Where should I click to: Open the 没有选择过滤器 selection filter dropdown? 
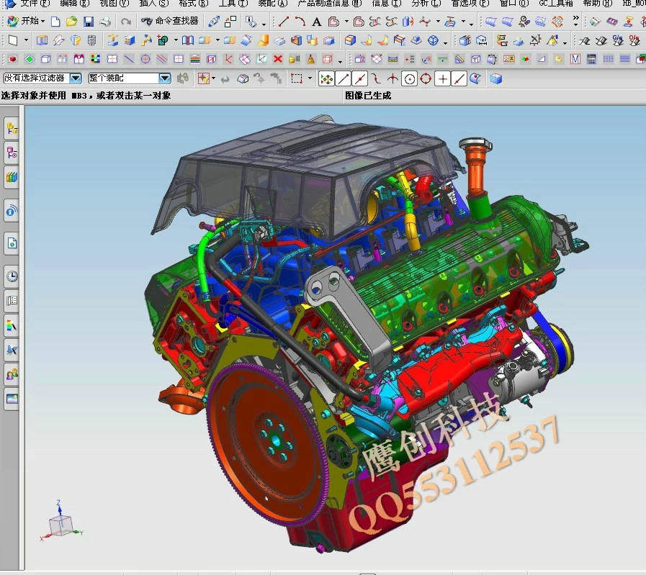click(76, 78)
